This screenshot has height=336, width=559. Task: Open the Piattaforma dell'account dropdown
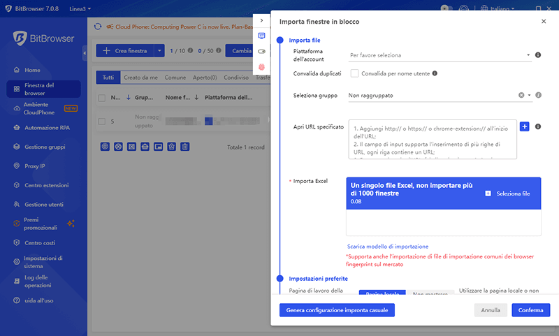pyautogui.click(x=440, y=55)
